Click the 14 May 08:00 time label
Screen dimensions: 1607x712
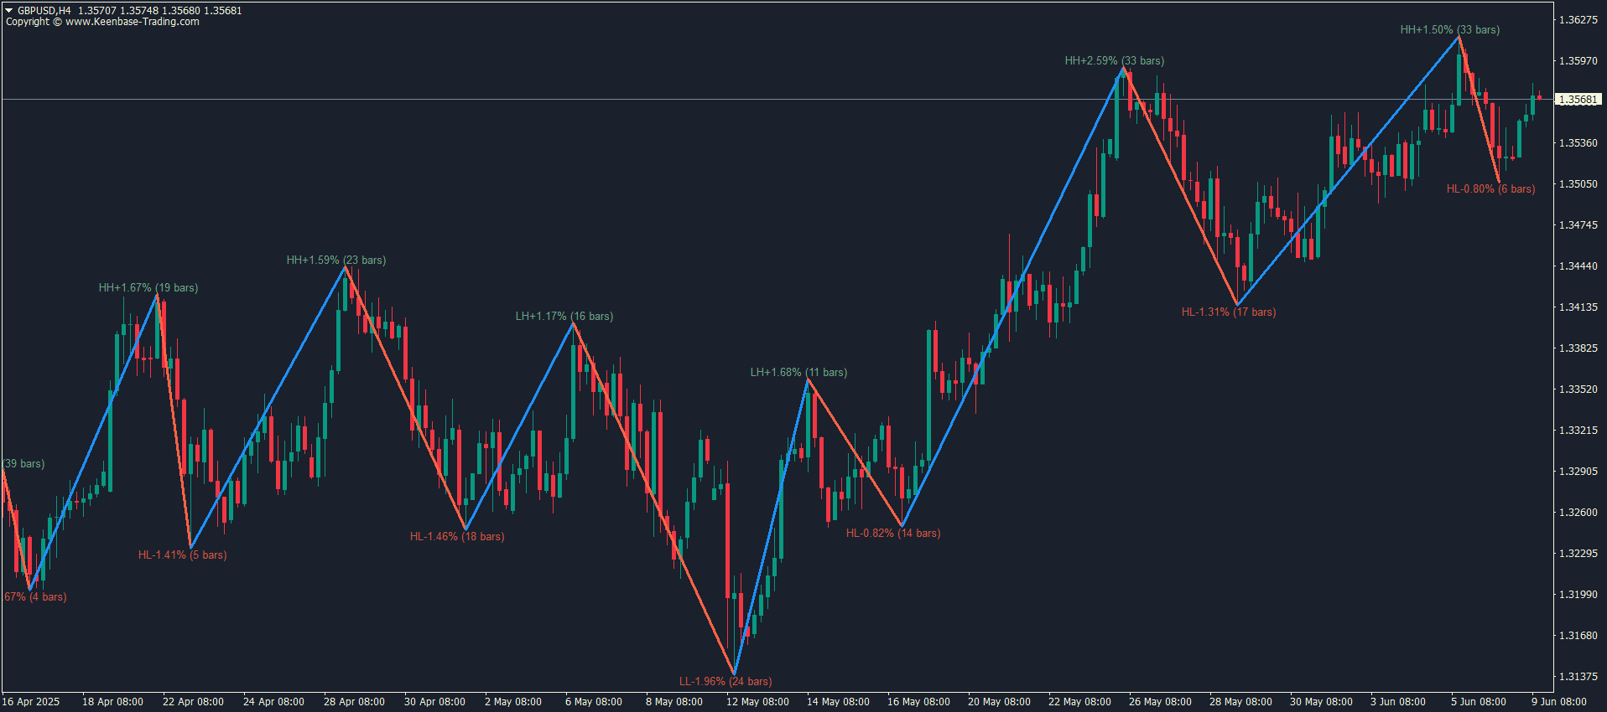(x=838, y=702)
